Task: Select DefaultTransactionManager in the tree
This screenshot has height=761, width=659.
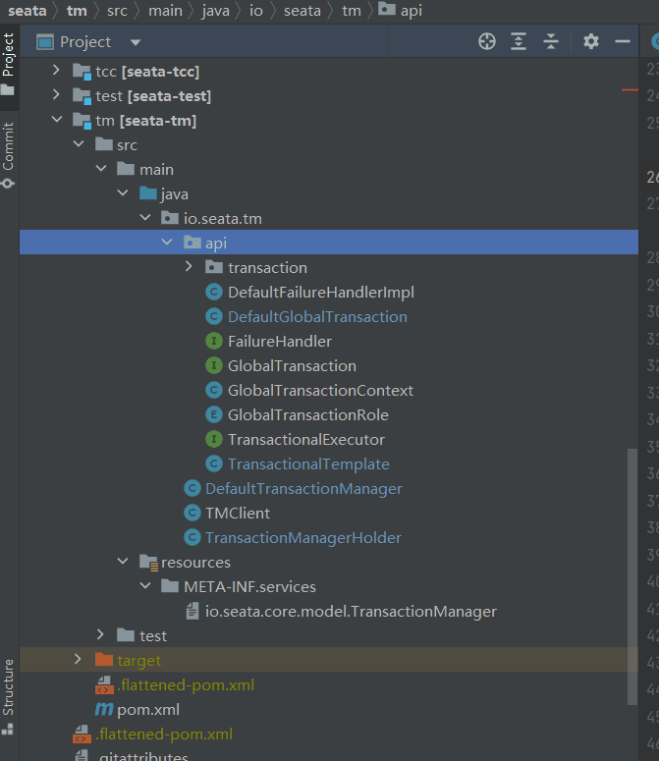Action: pyautogui.click(x=303, y=488)
